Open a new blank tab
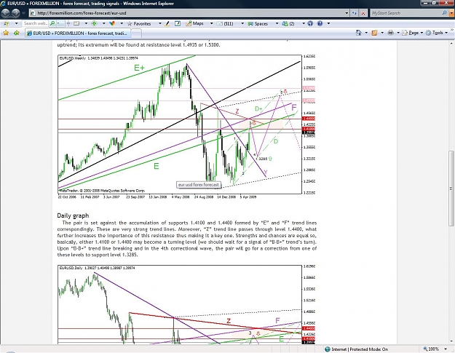Viewport: 455px width, 353px height. 136,33
